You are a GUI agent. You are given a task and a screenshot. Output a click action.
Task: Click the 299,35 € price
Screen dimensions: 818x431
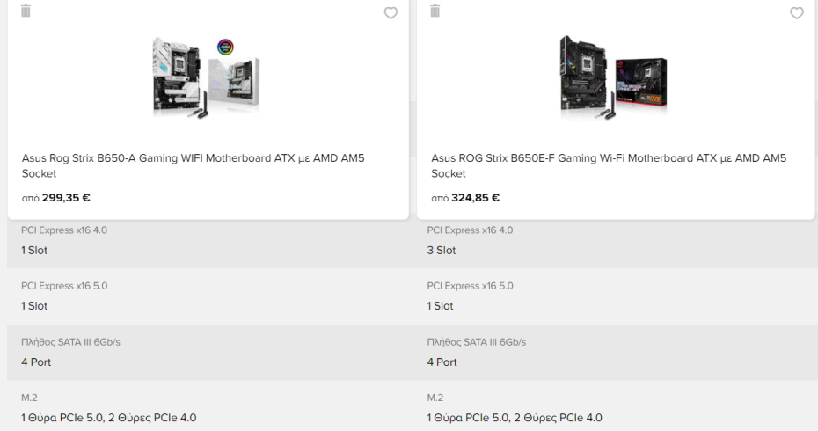tap(66, 198)
